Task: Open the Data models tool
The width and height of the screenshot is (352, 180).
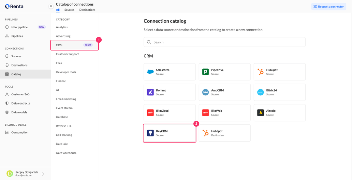Action: [x=19, y=112]
